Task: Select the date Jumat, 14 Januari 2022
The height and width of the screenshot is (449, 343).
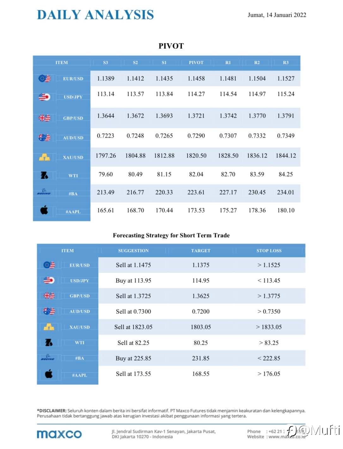Action: click(x=277, y=15)
